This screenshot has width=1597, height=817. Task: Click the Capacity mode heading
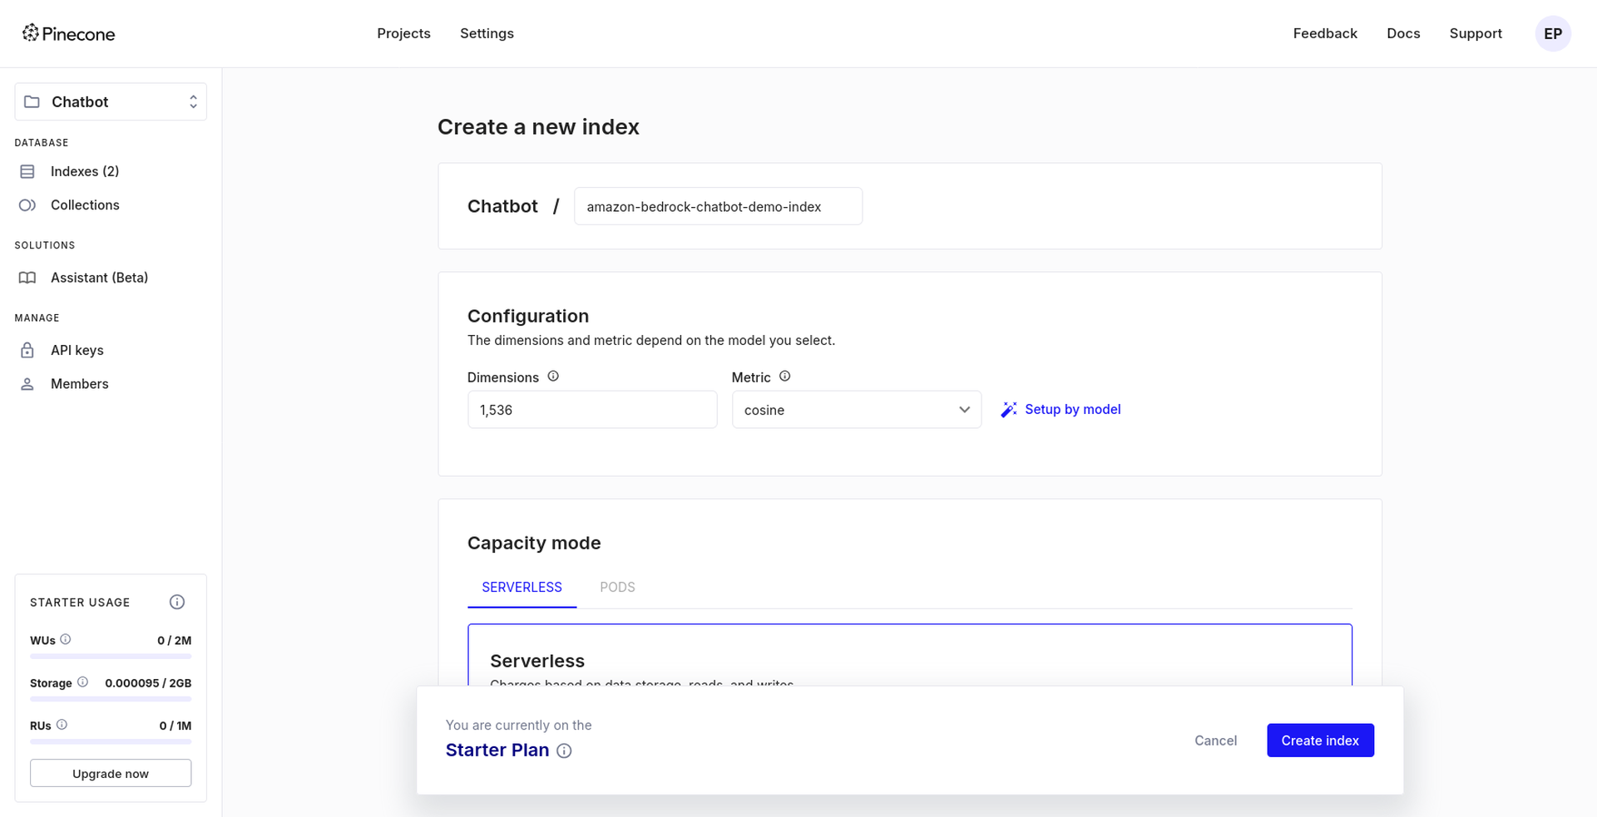pyautogui.click(x=534, y=543)
